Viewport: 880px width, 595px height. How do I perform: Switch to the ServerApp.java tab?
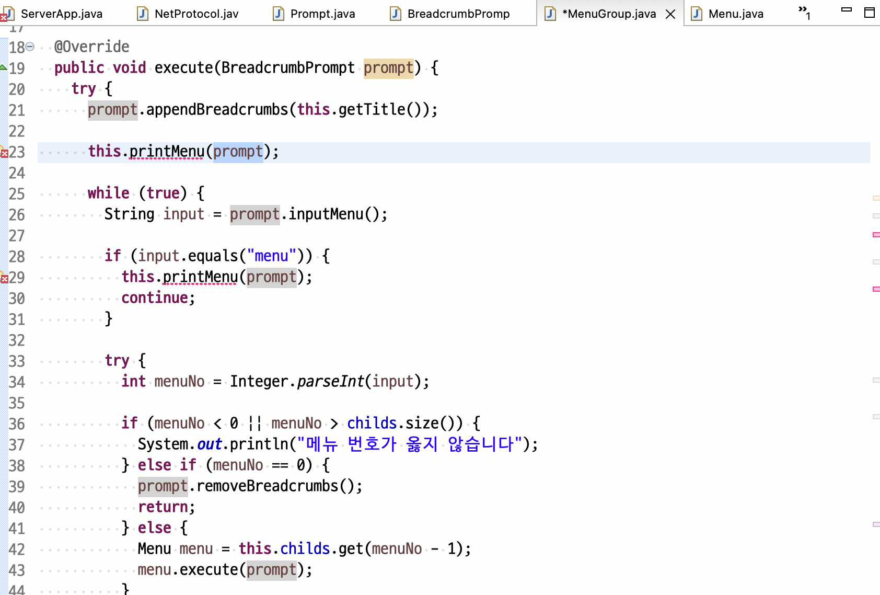click(x=62, y=14)
